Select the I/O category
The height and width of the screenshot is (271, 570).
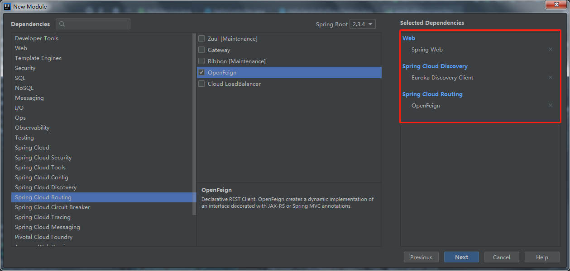103,108
